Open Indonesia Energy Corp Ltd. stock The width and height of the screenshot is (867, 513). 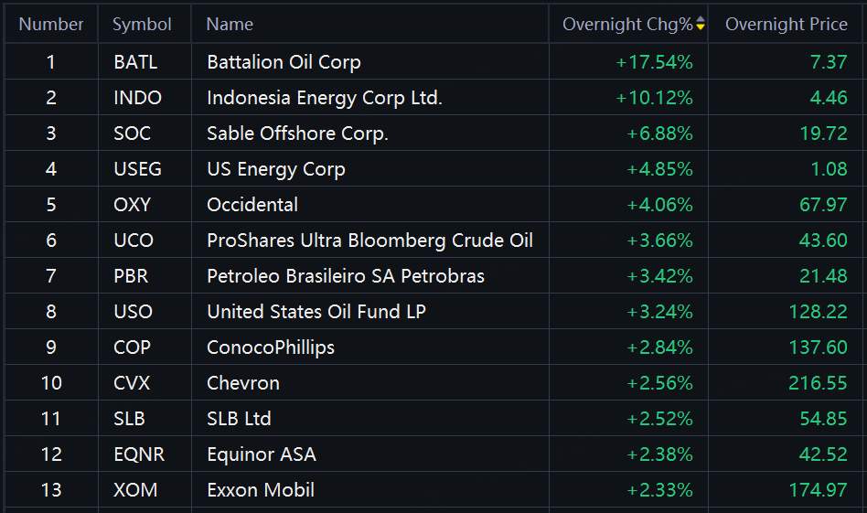click(324, 98)
